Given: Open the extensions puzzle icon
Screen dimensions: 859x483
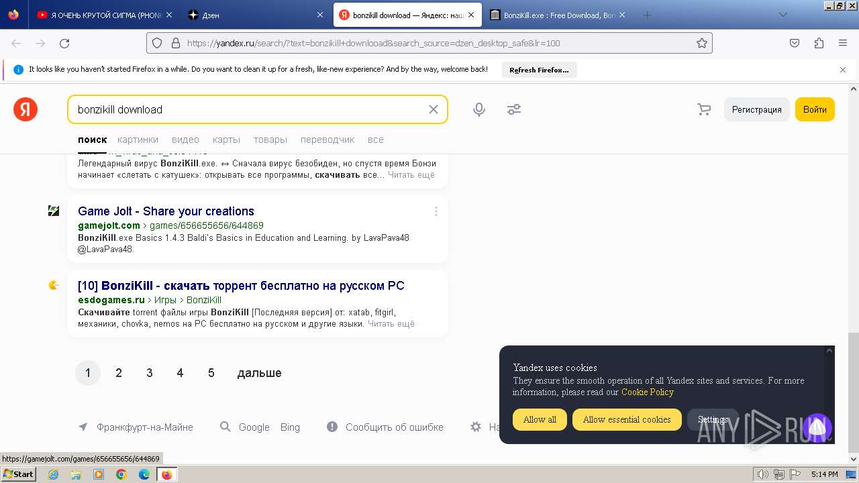Looking at the screenshot, I should (x=819, y=43).
